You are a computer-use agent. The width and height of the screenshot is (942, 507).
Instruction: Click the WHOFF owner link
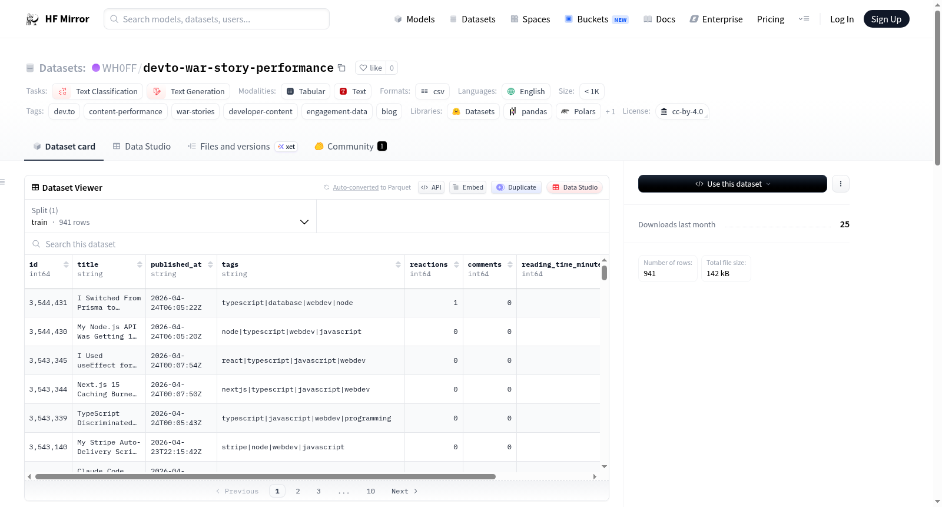[120, 68]
